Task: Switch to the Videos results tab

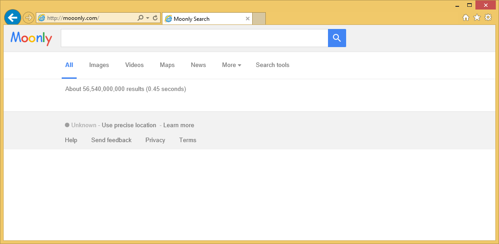Action: [x=134, y=65]
